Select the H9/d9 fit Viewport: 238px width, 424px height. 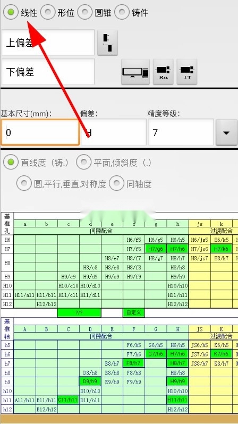click(x=90, y=277)
